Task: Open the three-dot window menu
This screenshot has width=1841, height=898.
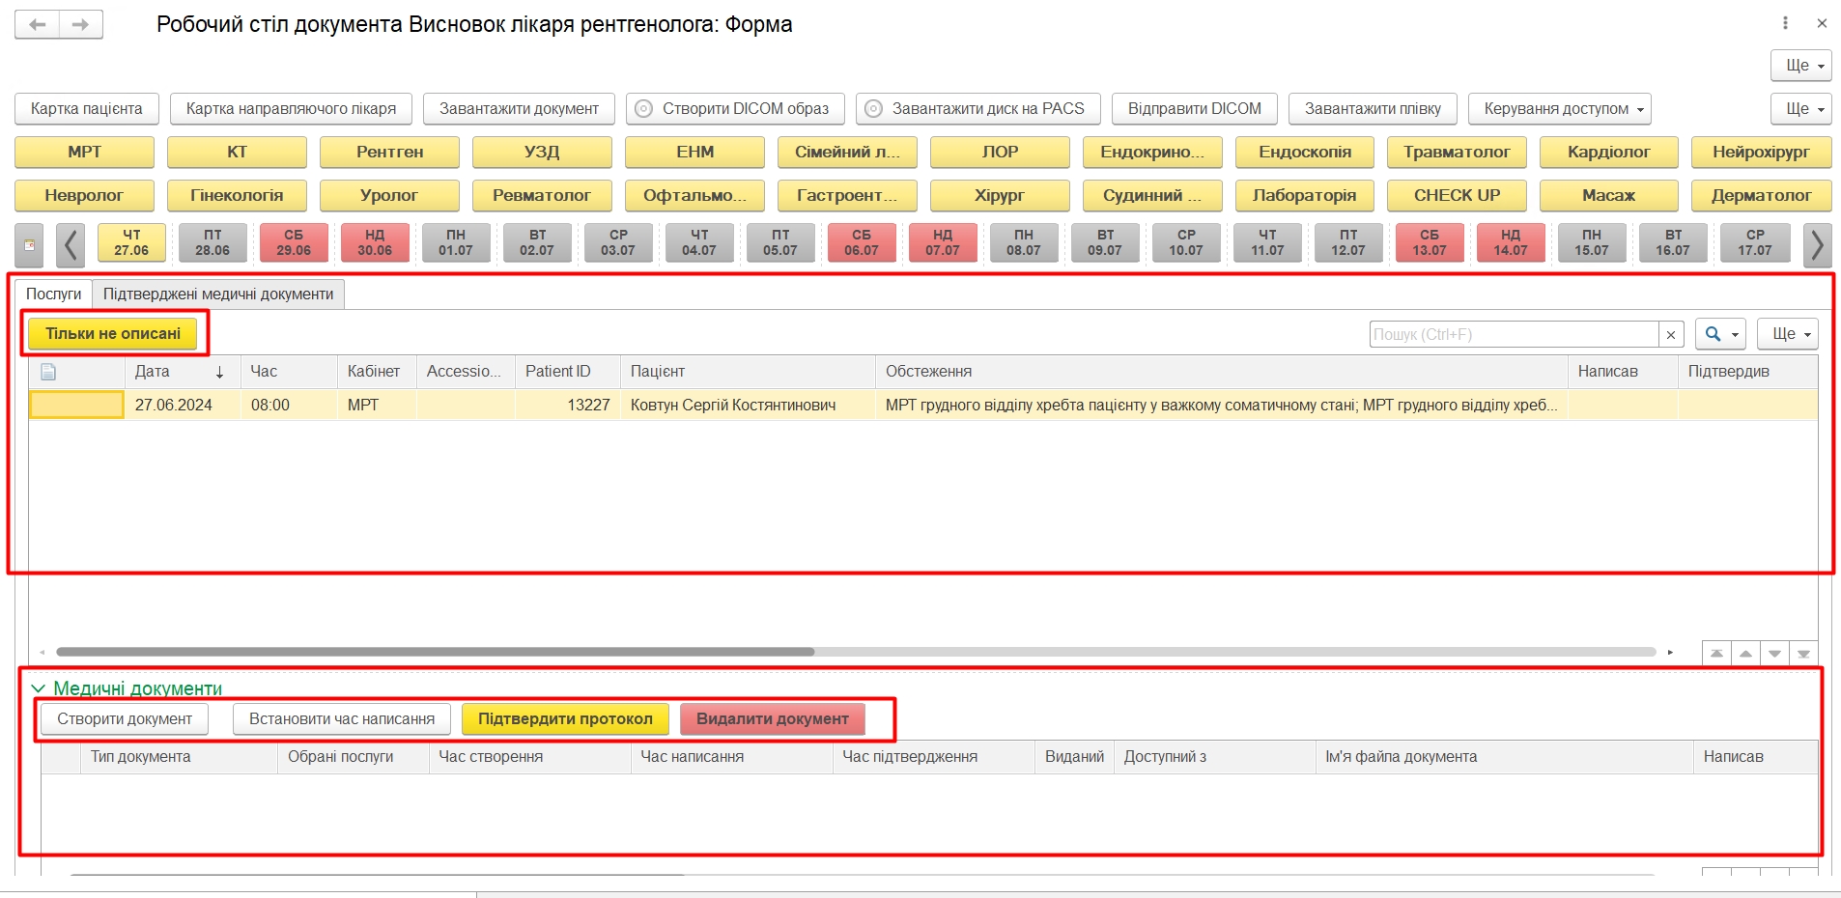Action: point(1785,23)
